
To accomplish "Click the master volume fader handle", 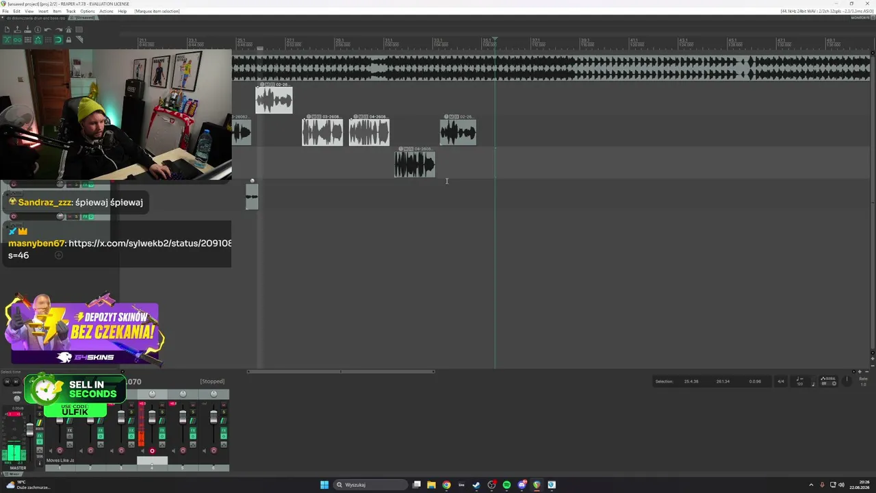I will click(29, 430).
